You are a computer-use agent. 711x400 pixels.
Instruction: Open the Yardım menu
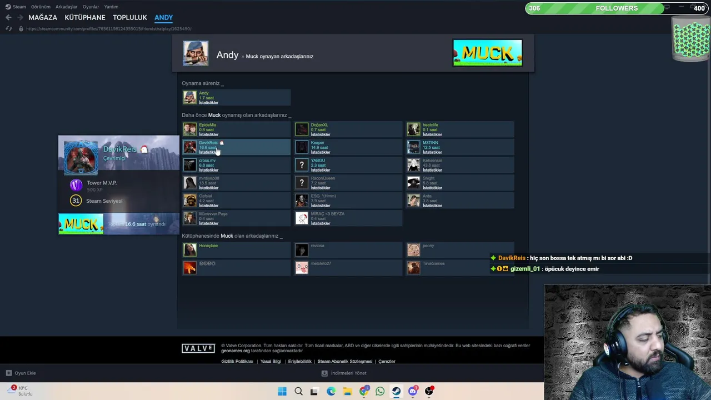[111, 7]
